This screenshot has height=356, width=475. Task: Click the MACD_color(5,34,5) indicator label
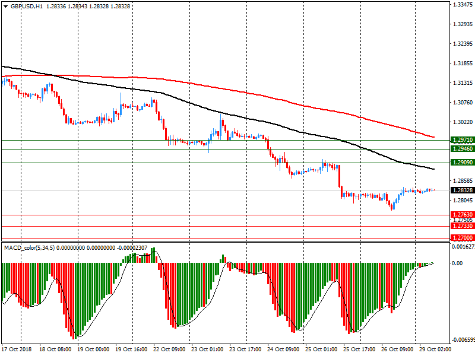pos(29,248)
